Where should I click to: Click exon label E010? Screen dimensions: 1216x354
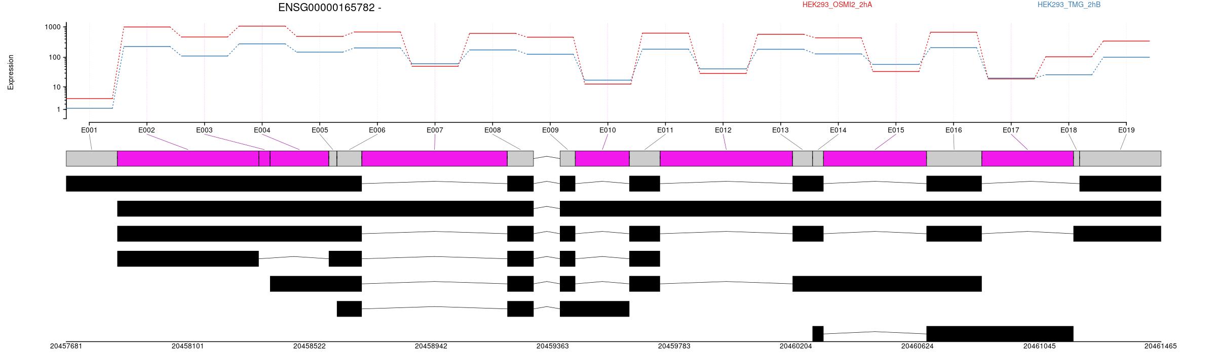[x=607, y=130]
